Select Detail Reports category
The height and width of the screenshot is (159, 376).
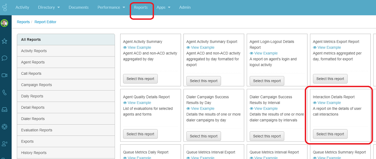[x=66, y=107]
